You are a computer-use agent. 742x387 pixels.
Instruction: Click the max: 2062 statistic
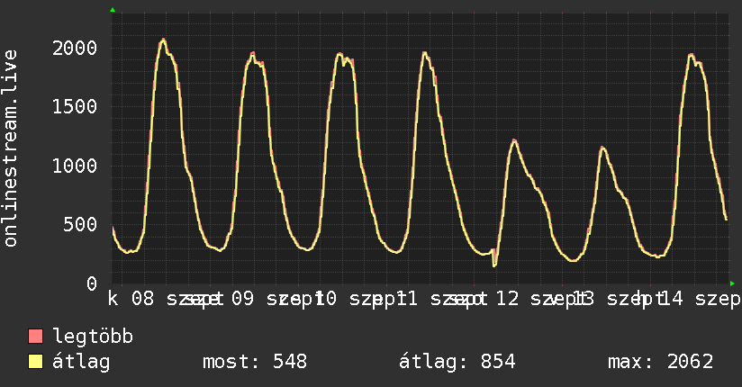pyautogui.click(x=661, y=362)
